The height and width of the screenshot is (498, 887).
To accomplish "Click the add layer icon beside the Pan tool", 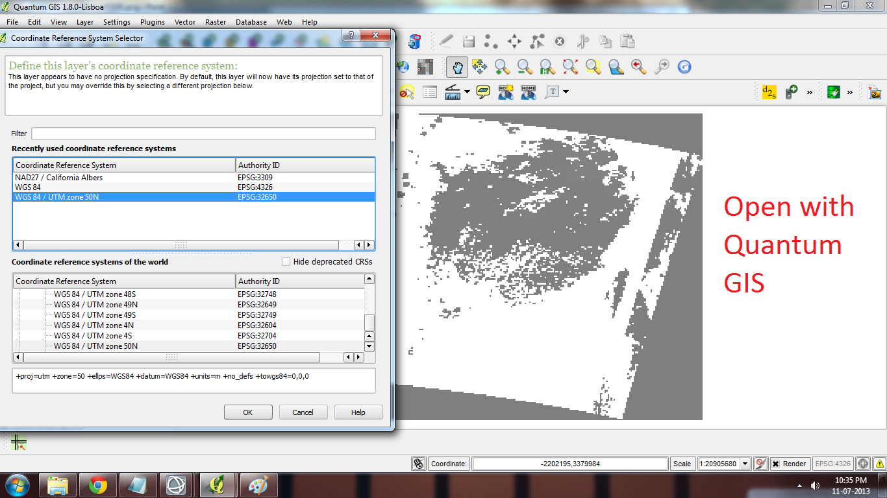I will 425,66.
